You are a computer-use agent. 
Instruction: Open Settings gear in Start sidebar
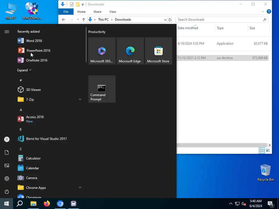coord(7,179)
